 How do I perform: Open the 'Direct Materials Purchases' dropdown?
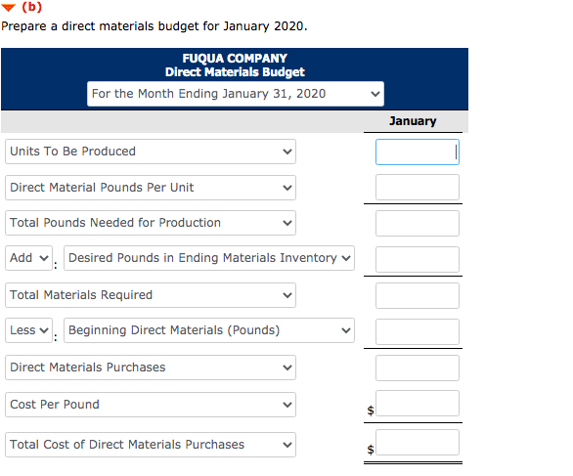(151, 368)
